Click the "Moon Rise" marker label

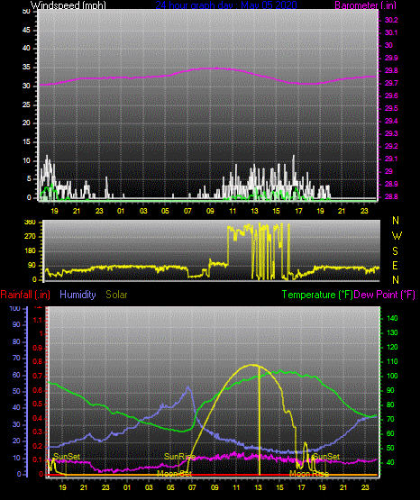[x=309, y=474]
